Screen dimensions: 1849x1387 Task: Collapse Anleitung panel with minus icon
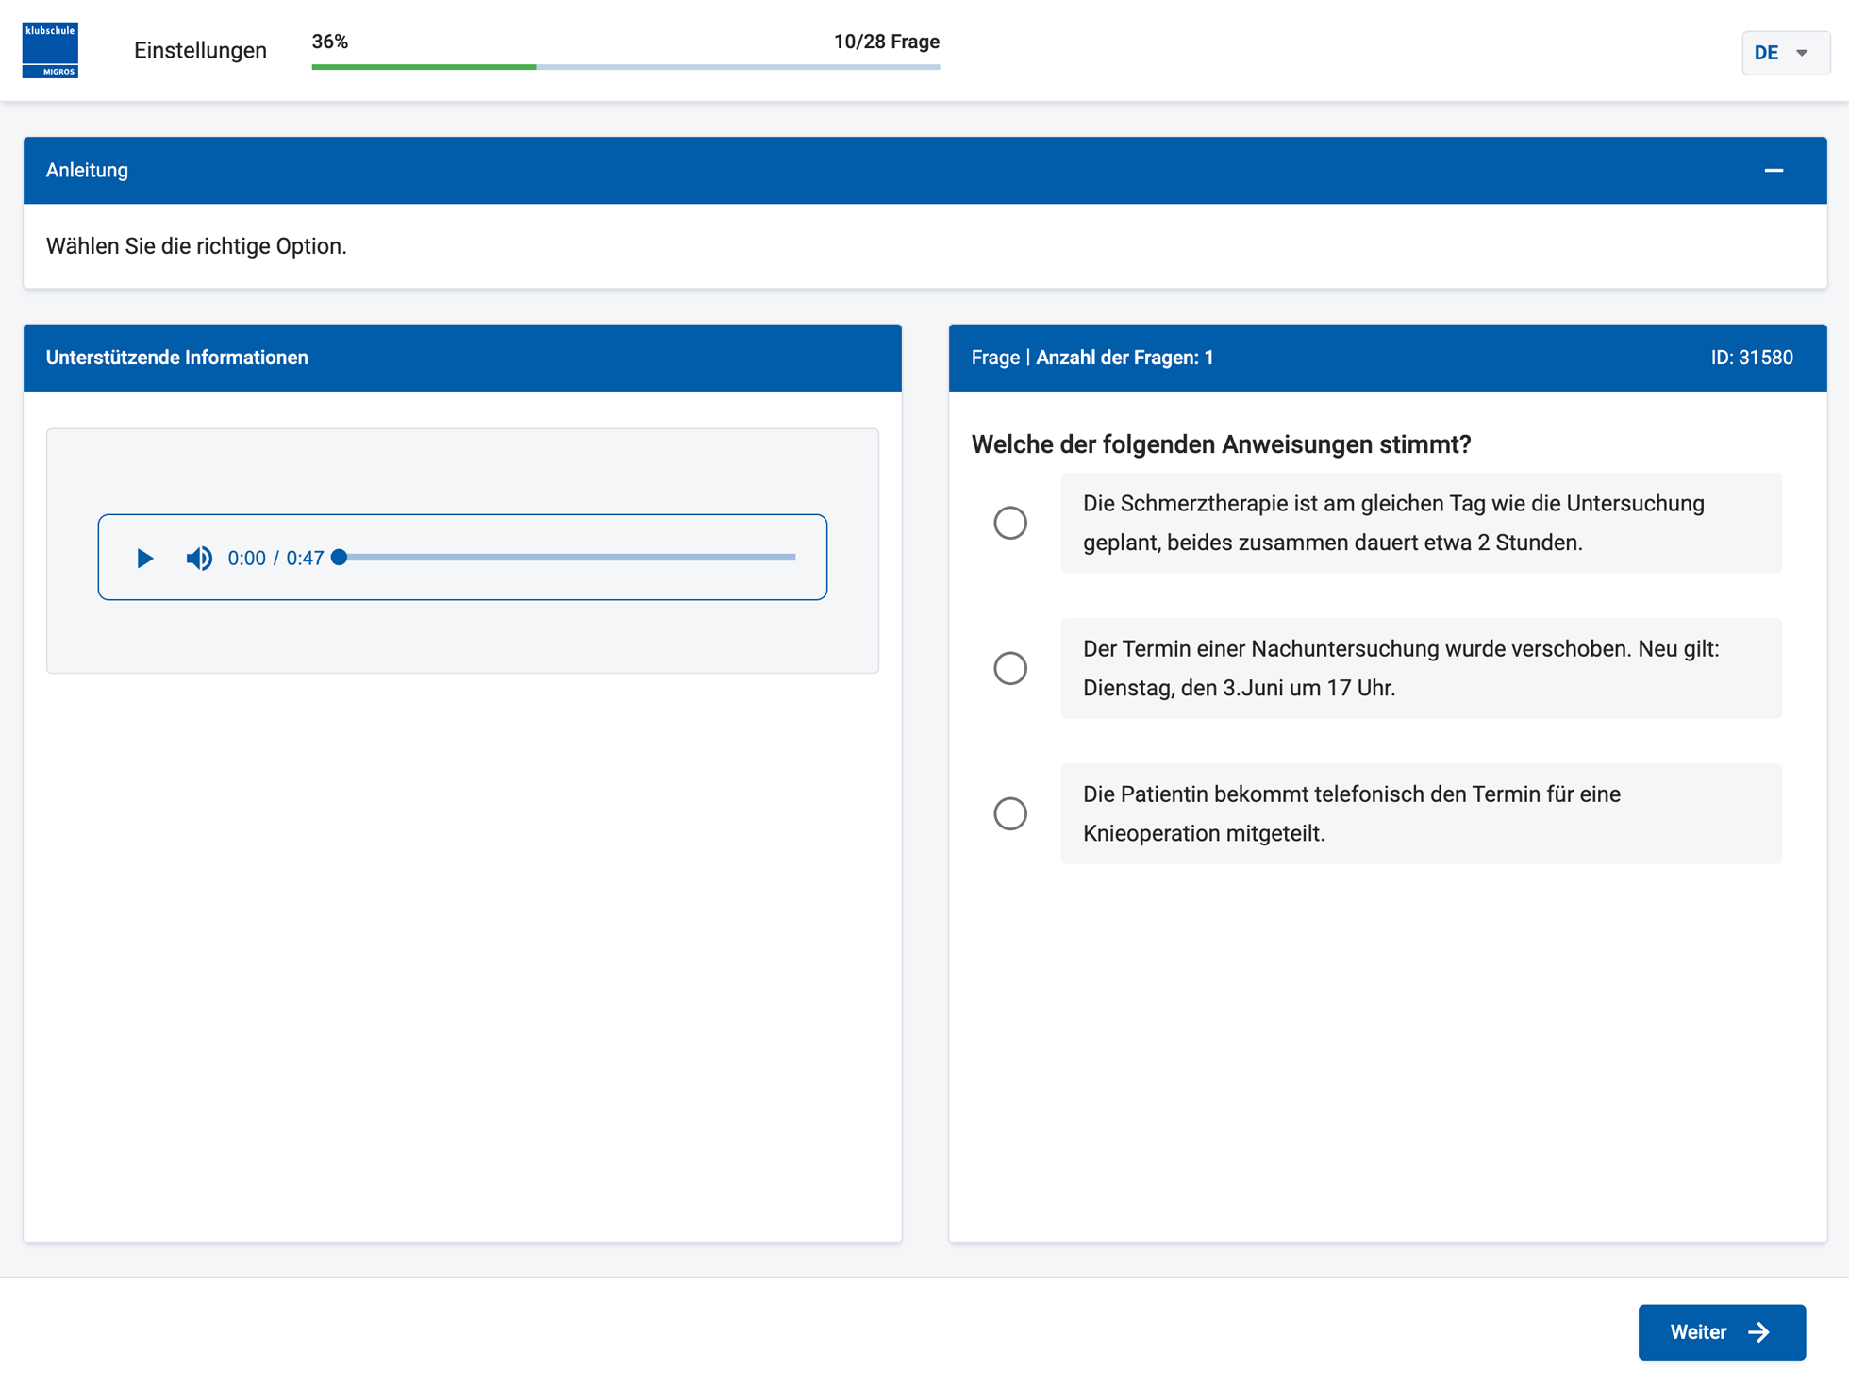pos(1773,170)
